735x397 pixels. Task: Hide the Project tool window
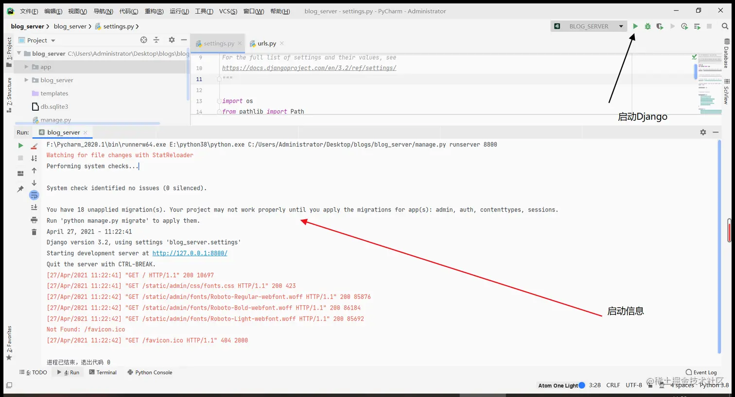tap(184, 40)
